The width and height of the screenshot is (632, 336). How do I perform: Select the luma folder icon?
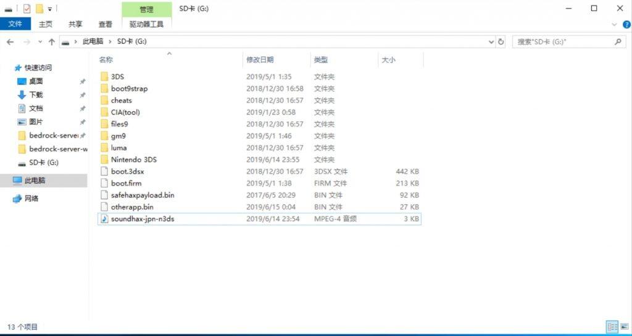click(104, 148)
